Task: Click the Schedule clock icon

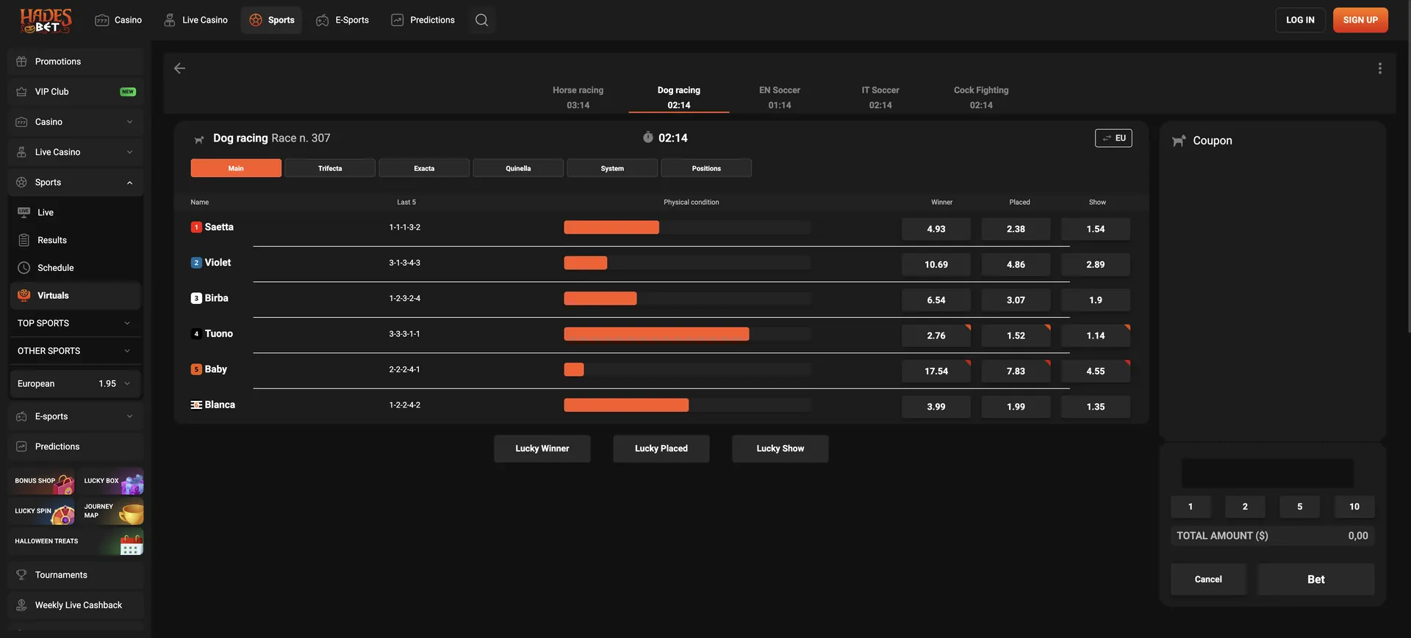Action: click(24, 268)
